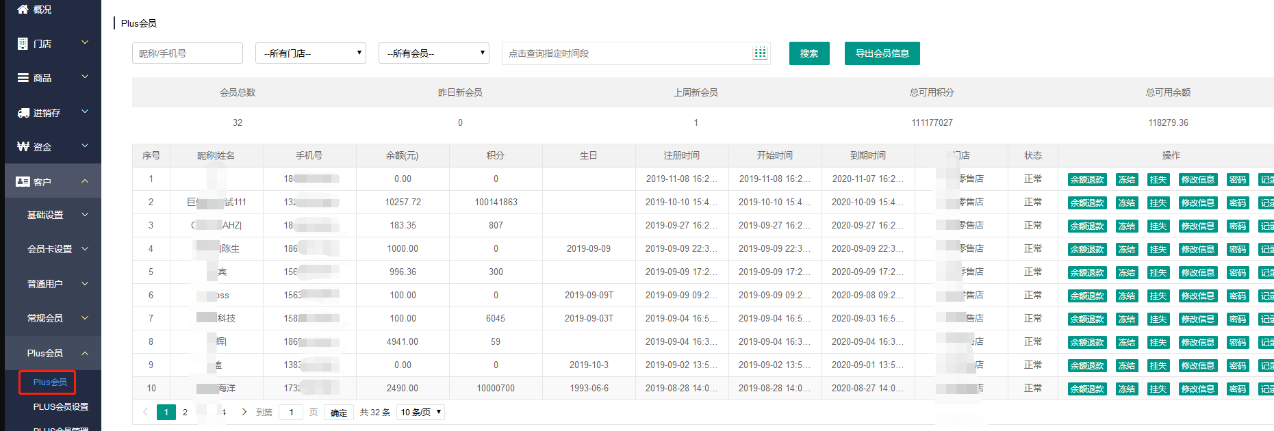Click the 搜索 search button
Screen dimensions: 1274x431
pos(809,53)
